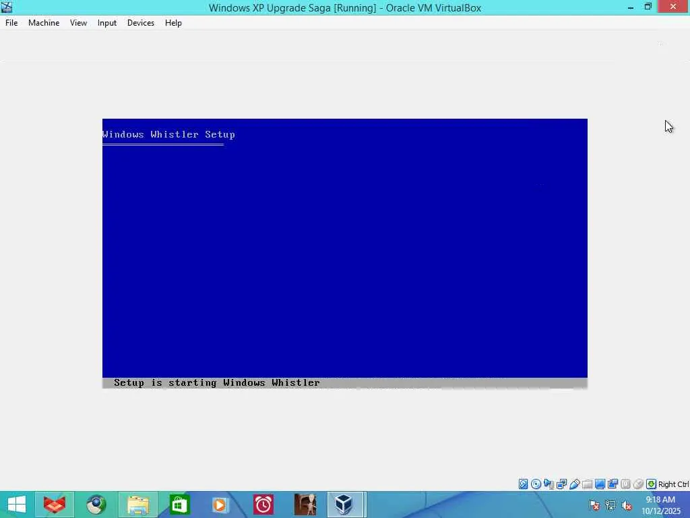Viewport: 690px width, 518px height.
Task: Click inside the Windows Whistler Setup screen
Action: tap(344, 254)
